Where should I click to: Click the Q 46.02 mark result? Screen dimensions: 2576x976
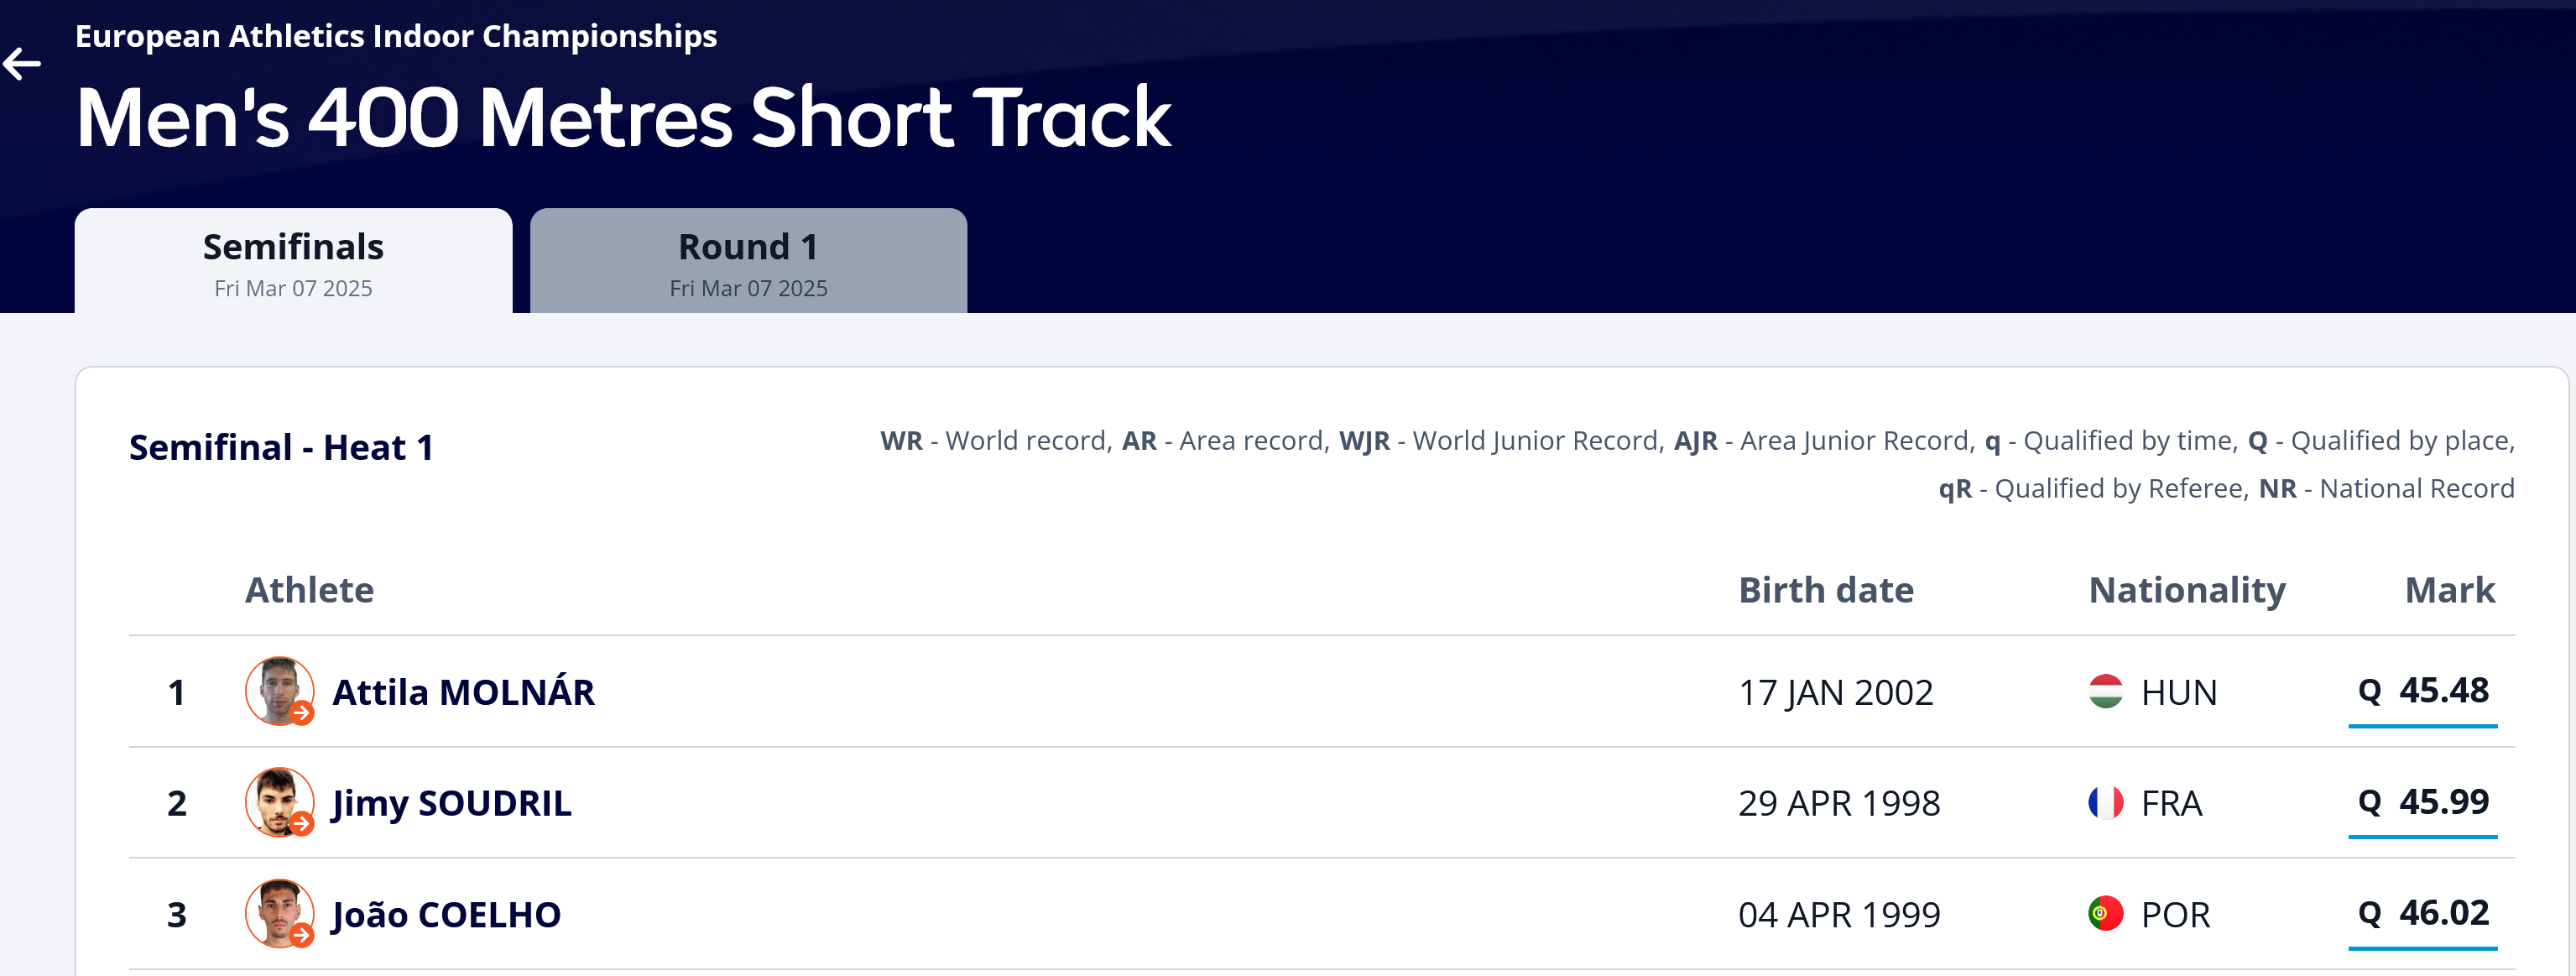[x=2422, y=914]
